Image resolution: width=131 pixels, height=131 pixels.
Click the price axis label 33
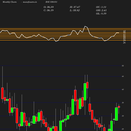123,116
